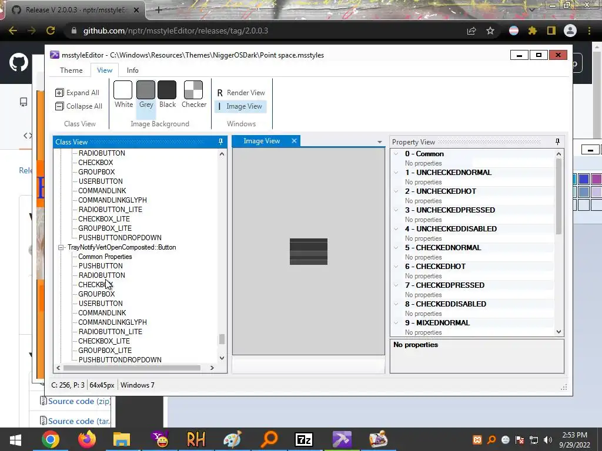Click the Expand All button

77,92
